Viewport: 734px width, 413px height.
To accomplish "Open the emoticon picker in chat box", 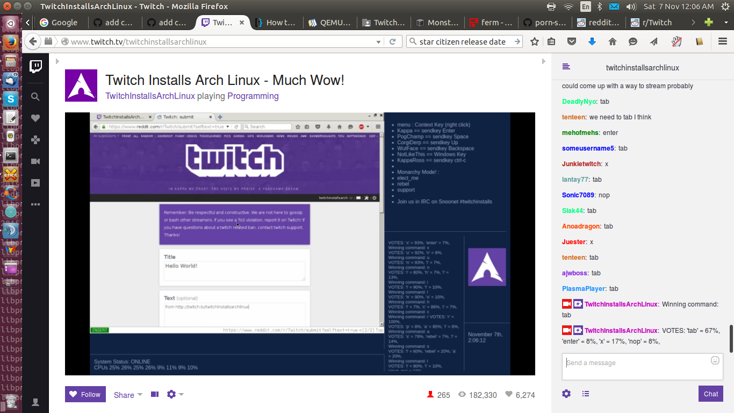I will point(715,360).
